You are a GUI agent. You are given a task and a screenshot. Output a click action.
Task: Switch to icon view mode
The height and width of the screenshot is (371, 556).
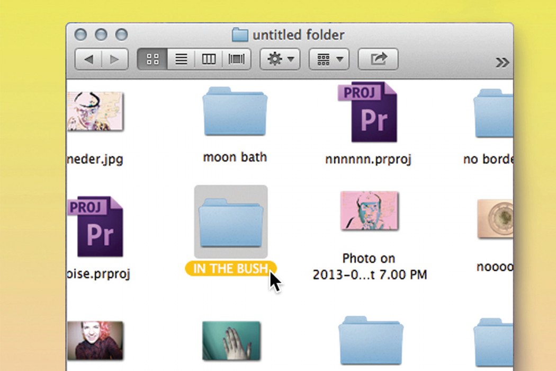(153, 59)
